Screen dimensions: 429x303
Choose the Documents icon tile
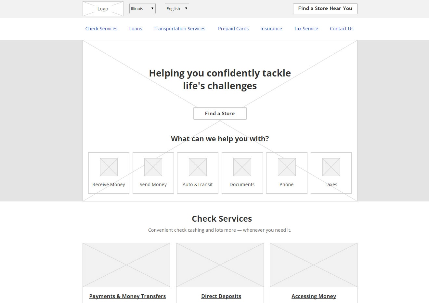tap(242, 173)
